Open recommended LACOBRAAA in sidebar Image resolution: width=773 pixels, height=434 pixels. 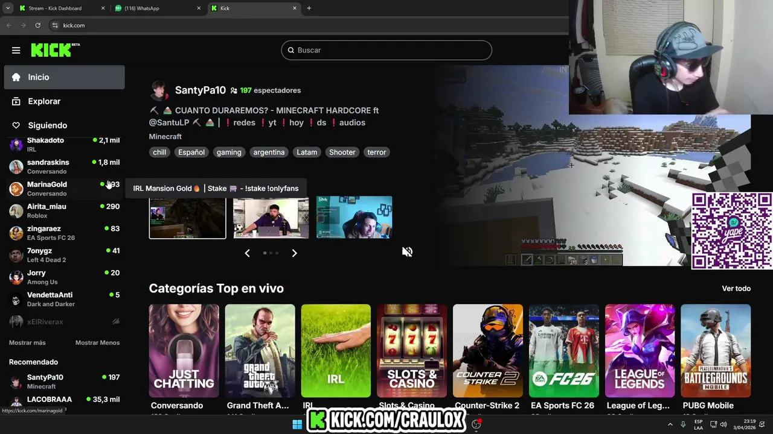pyautogui.click(x=64, y=403)
